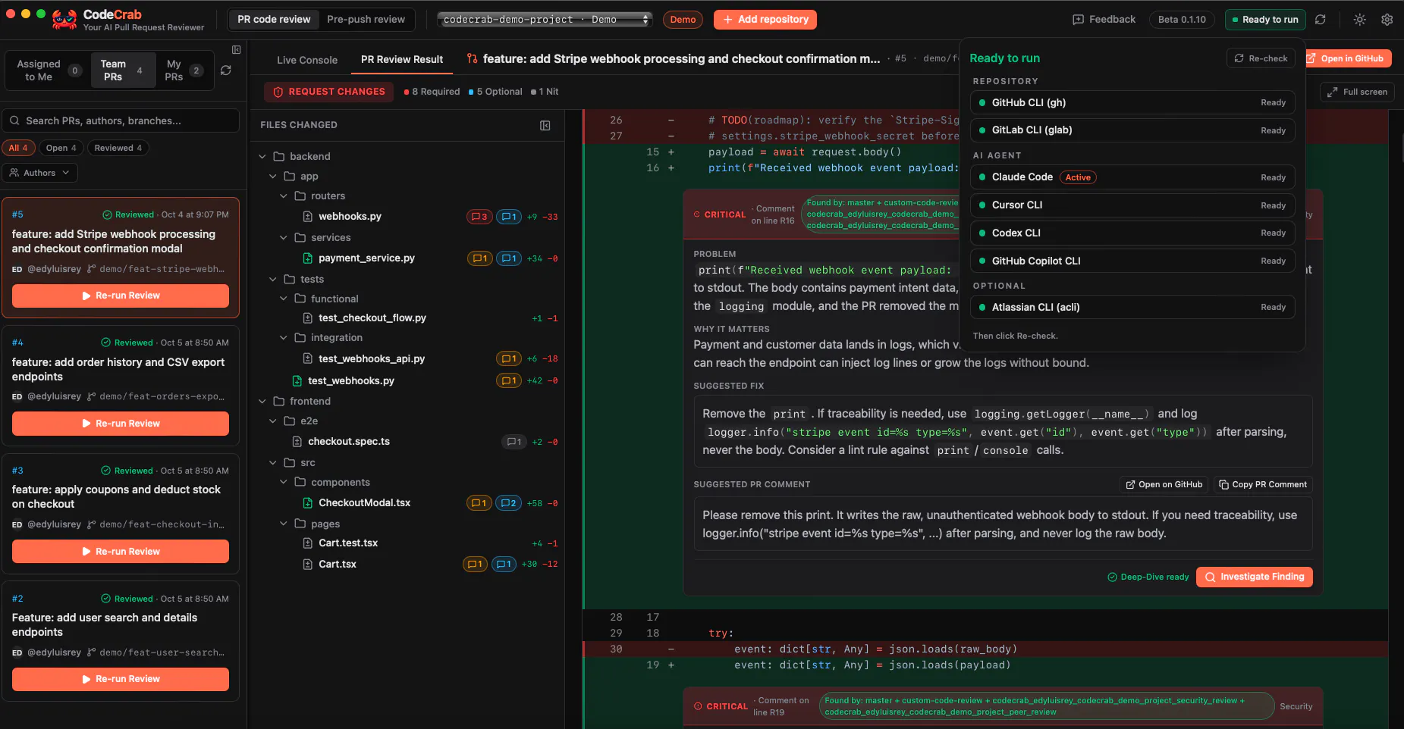This screenshot has height=729, width=1404.
Task: Collapse the Files Changed panel icon
Action: (x=545, y=125)
